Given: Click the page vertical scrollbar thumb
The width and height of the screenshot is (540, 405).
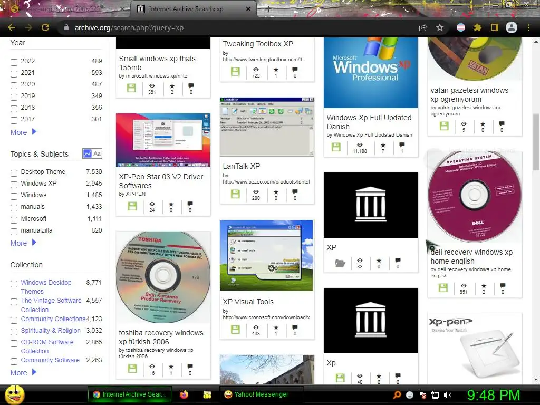Looking at the screenshot, I should point(536,141).
